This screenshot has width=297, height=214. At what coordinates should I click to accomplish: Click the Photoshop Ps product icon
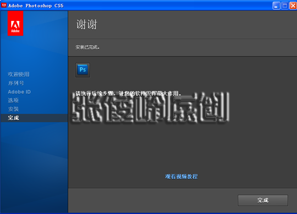(82, 70)
